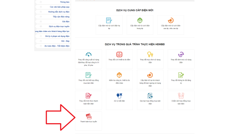The height and width of the screenshot is (136, 225).
Task: Open the purple định mức sử dụng icon
Action: point(181,54)
